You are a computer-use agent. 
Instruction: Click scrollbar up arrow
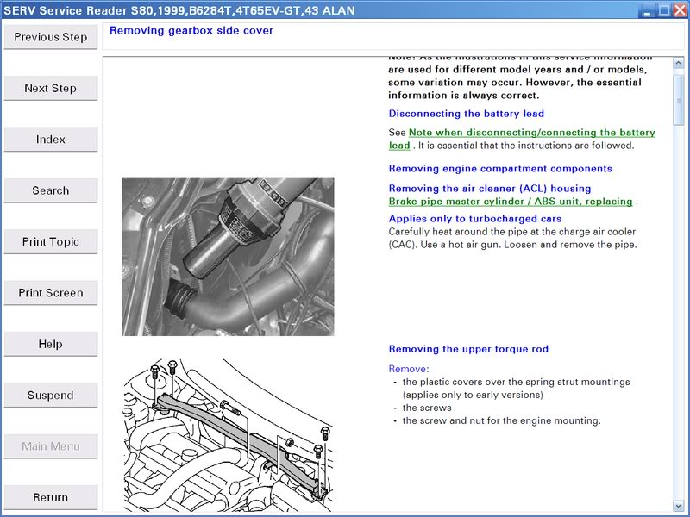coord(678,63)
